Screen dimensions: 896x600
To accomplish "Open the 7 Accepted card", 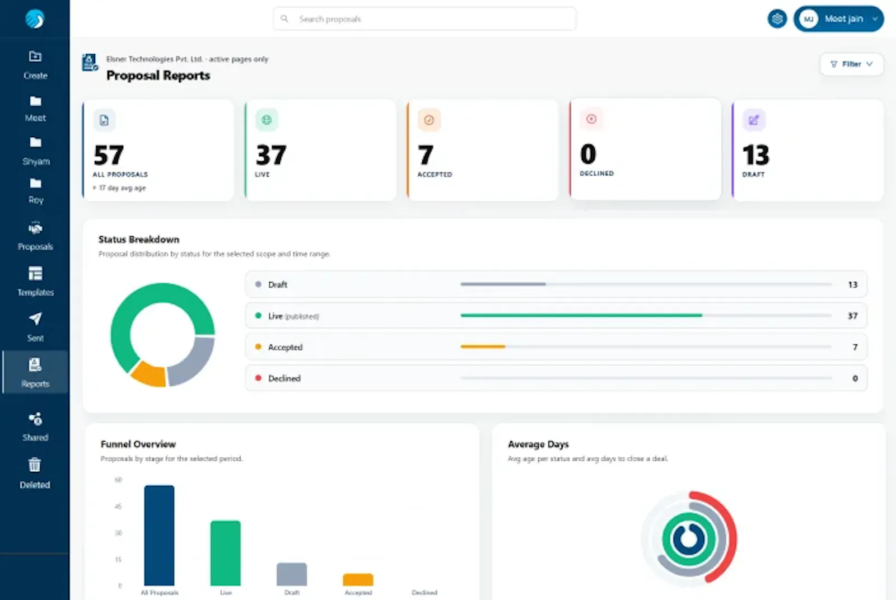I will (x=483, y=150).
